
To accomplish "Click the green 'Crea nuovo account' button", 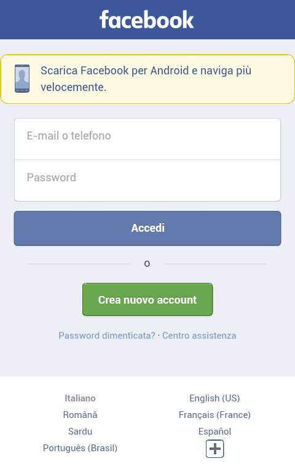I will click(147, 299).
